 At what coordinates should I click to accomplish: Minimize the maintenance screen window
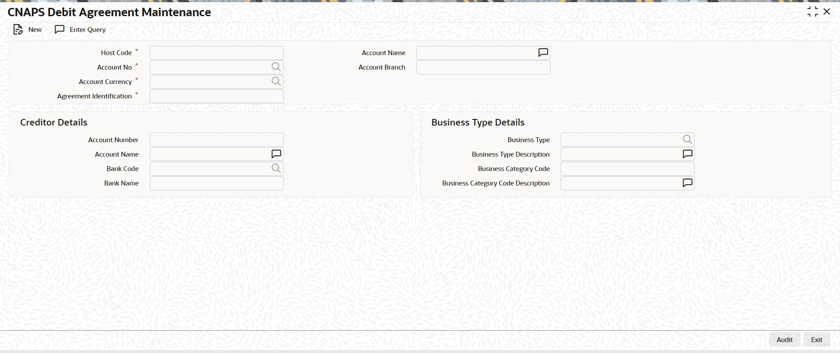813,12
